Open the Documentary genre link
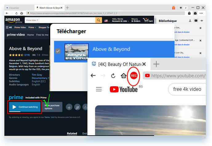This screenshot has width=212, height=146. coord(39,78)
